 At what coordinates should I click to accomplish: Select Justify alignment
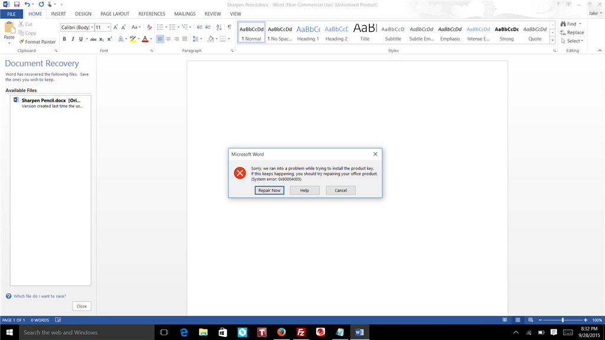(185, 39)
